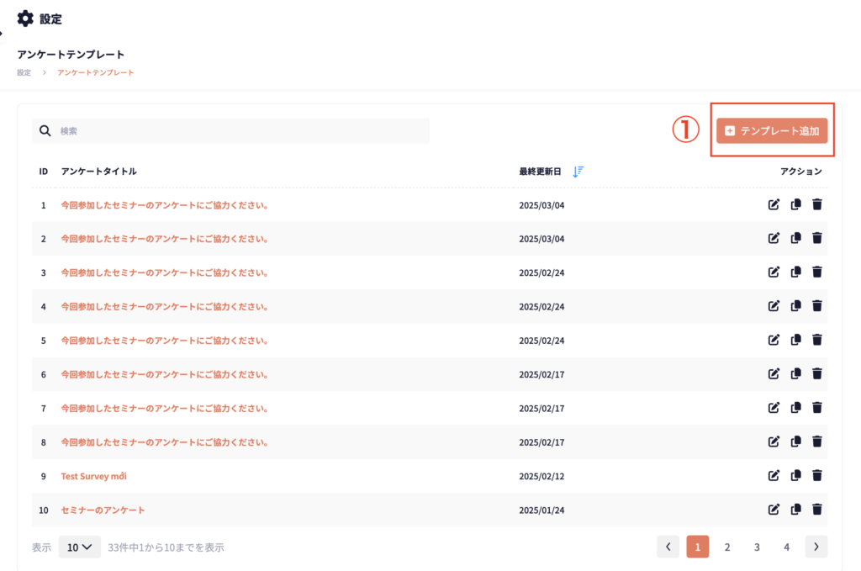Image resolution: width=861 pixels, height=571 pixels.
Task: Click the 設定 breadcrumb link
Action: [x=24, y=72]
